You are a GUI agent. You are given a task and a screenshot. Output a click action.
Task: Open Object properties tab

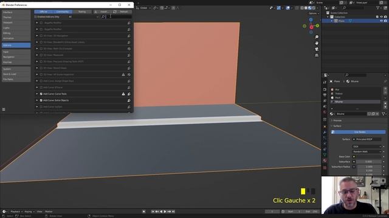coord(325,127)
